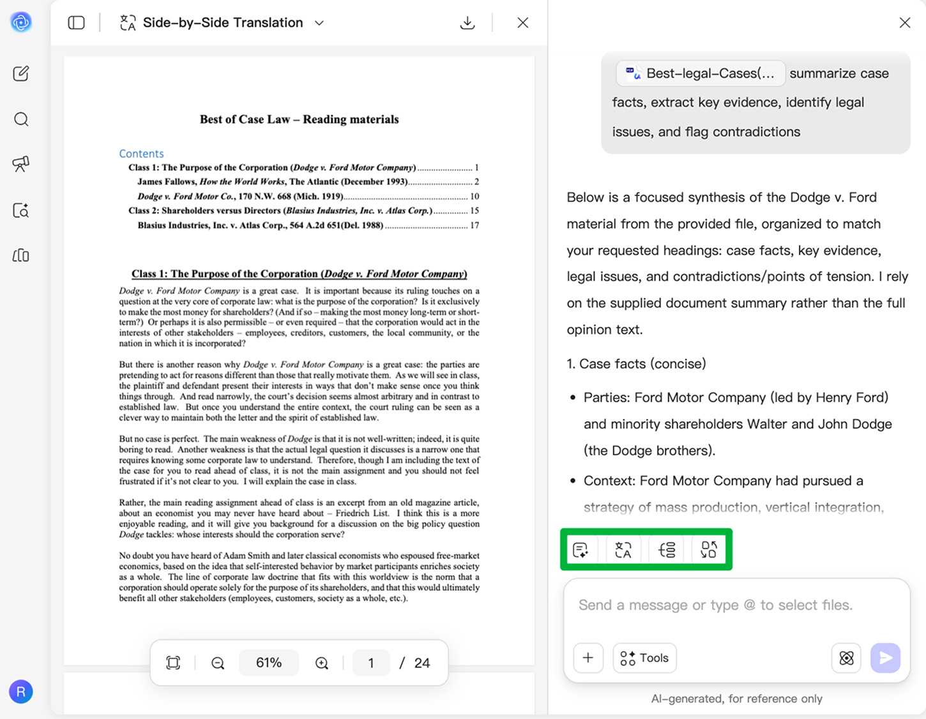Click the total pages value 24
The image size is (926, 719).
point(422,663)
